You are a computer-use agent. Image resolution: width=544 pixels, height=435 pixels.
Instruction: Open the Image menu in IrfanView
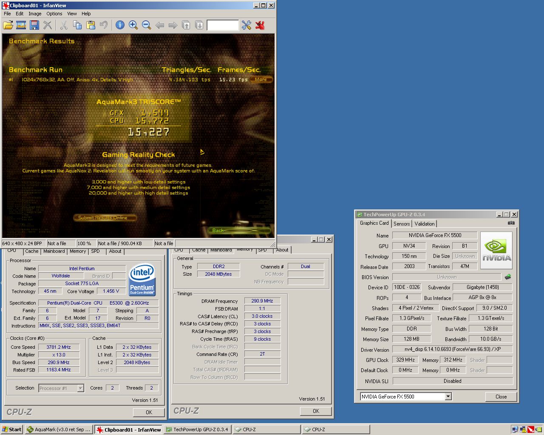tap(35, 14)
